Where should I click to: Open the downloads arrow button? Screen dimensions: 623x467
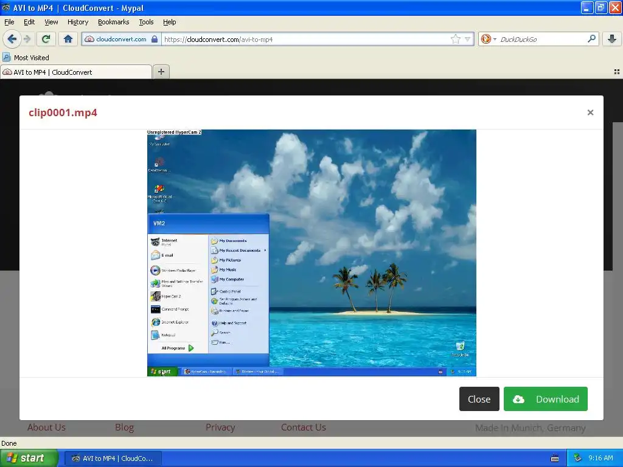click(612, 39)
